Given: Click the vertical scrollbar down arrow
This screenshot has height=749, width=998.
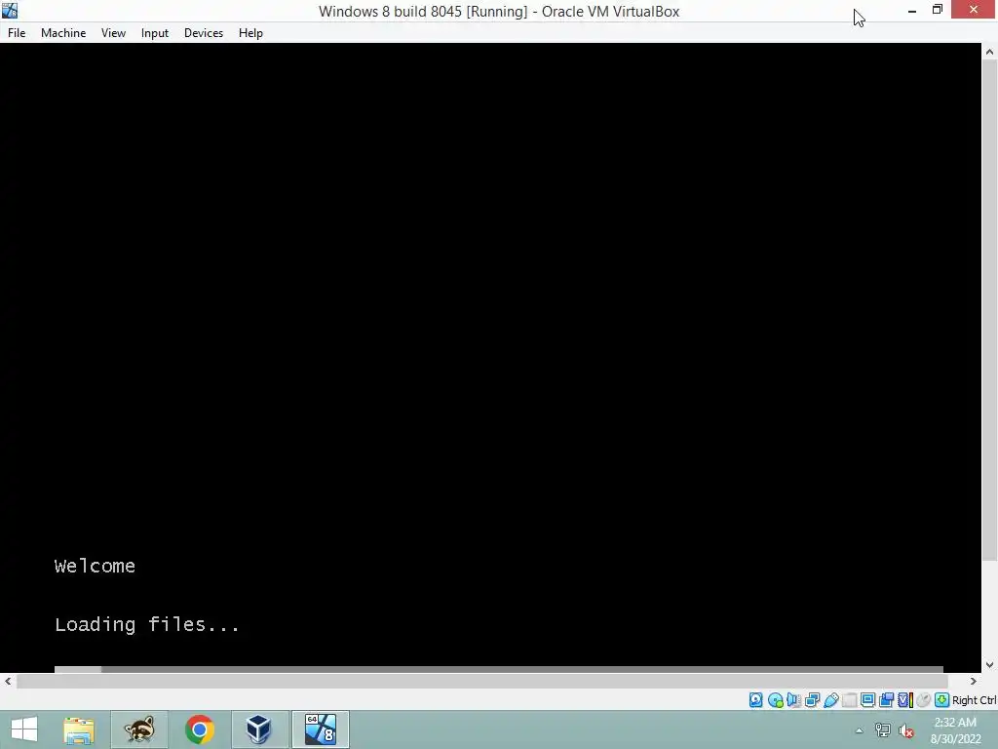Looking at the screenshot, I should [990, 665].
